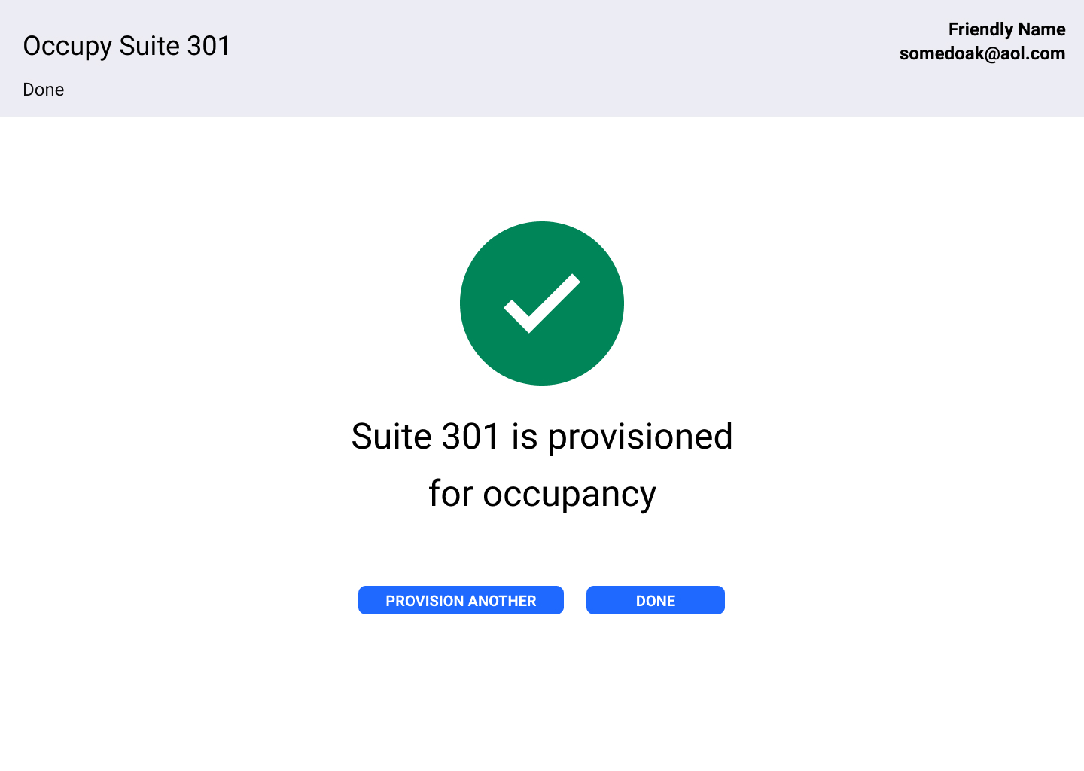Click the PROVISION ANOTHER button

[x=461, y=600]
